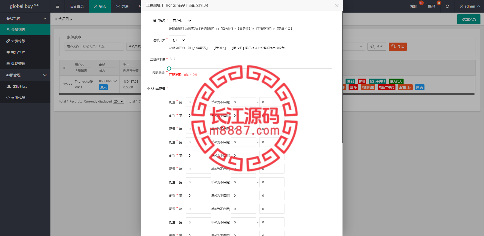Click the 设为假人 button
Viewport: 484px width, 236px height.
point(396,81)
